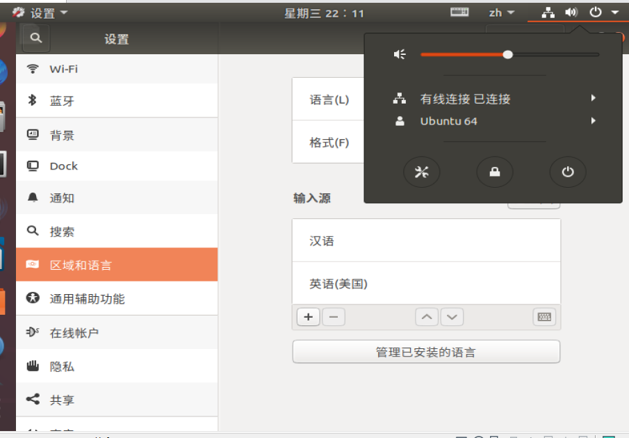
Task: Open 通用辅助功能 accessibility panel
Action: (x=117, y=298)
